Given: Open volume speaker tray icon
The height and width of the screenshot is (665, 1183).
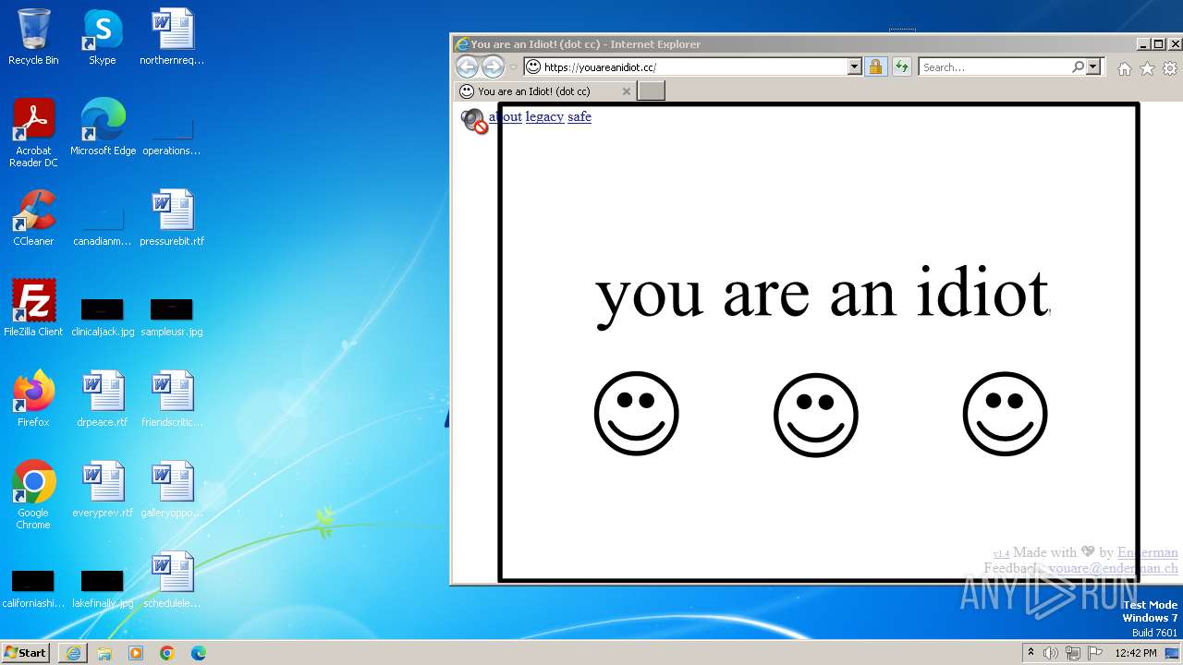Looking at the screenshot, I should [1051, 653].
